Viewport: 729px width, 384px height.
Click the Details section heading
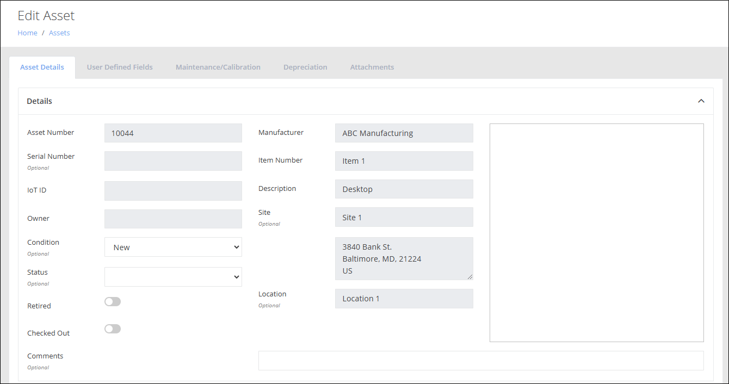click(40, 101)
